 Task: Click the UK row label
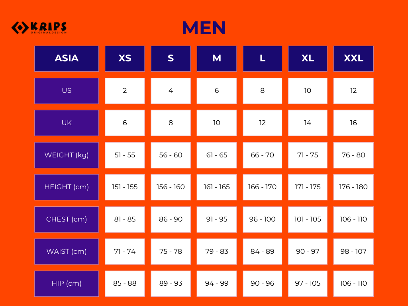tap(67, 123)
